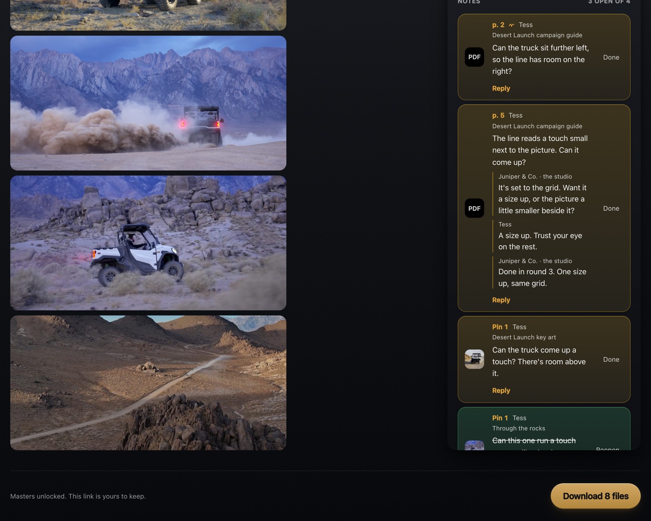Viewport: 651px width, 521px height.
Task: Go to Pin 1 on Through the rocks
Action: click(500, 418)
